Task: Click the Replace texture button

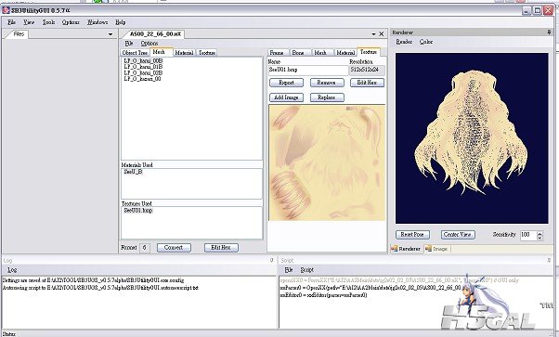Action: (x=327, y=97)
